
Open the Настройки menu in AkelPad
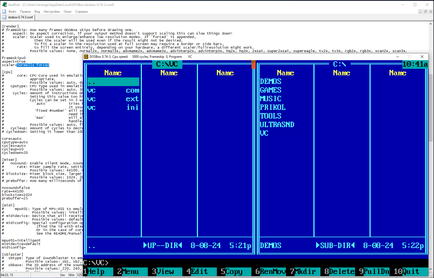tap(52, 12)
